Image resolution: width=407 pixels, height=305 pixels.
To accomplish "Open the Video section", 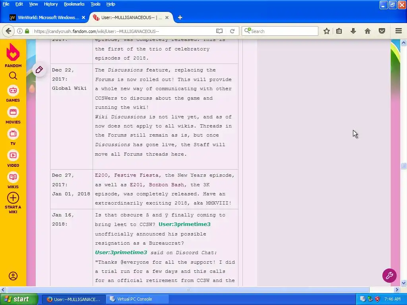I will 13,158.
